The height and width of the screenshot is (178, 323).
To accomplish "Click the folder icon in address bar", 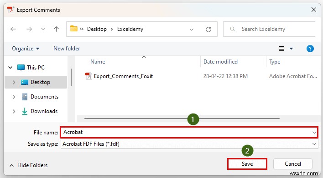I will tap(74, 29).
